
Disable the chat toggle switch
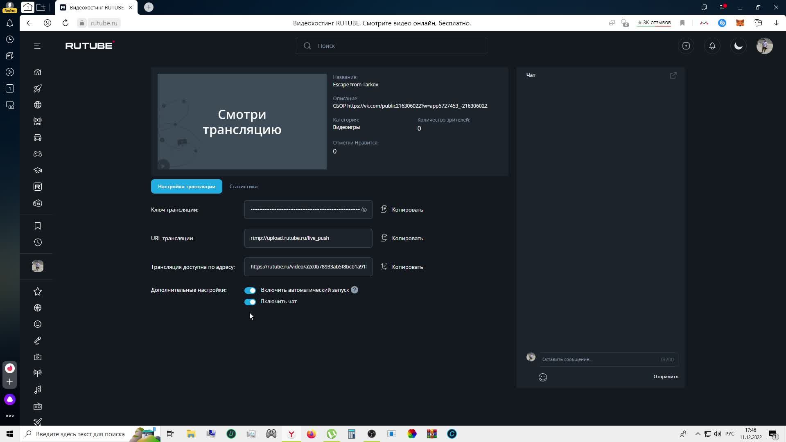(250, 302)
